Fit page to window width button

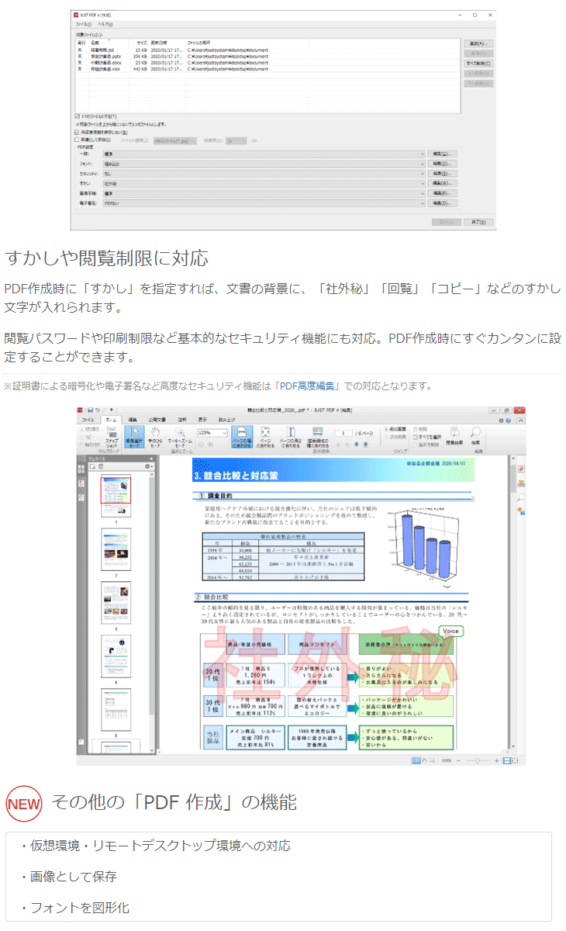pos(243,438)
